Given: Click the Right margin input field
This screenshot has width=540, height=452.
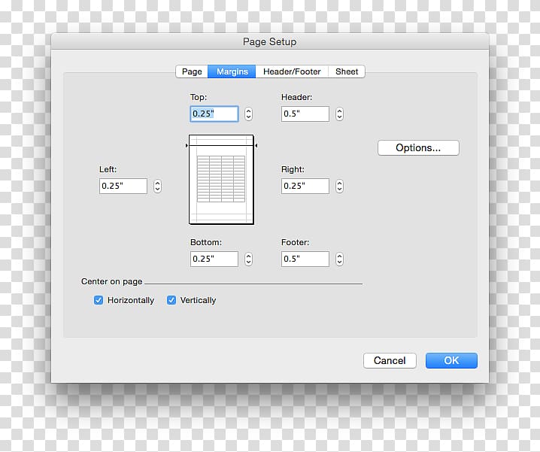Looking at the screenshot, I should 305,186.
